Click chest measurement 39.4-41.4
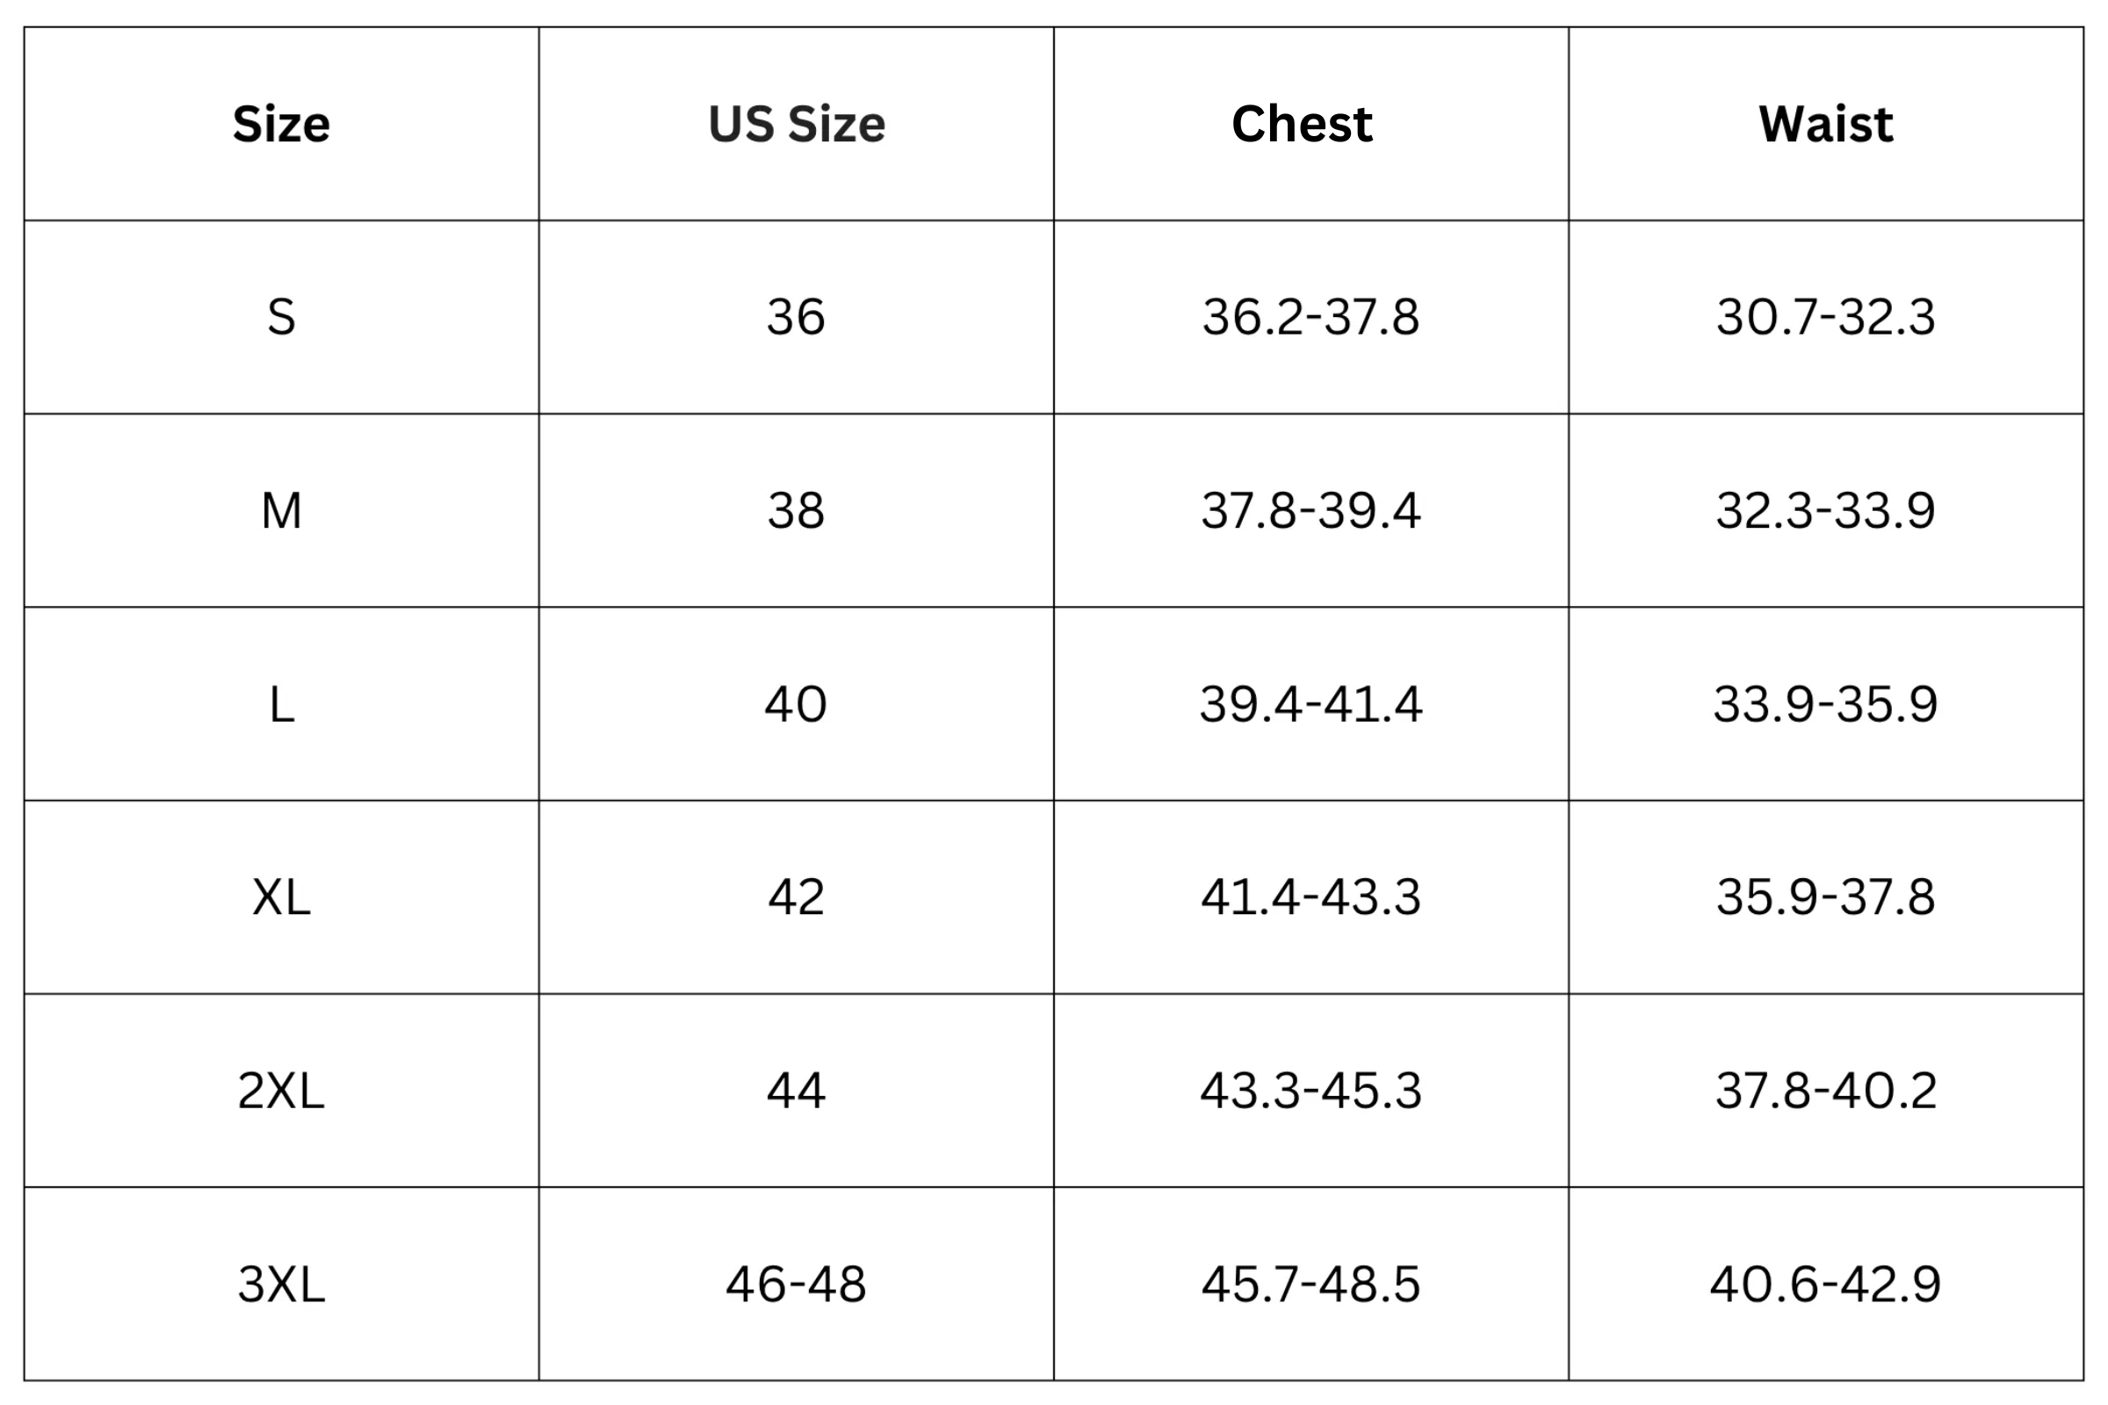The width and height of the screenshot is (2108, 1405). pos(1310,704)
